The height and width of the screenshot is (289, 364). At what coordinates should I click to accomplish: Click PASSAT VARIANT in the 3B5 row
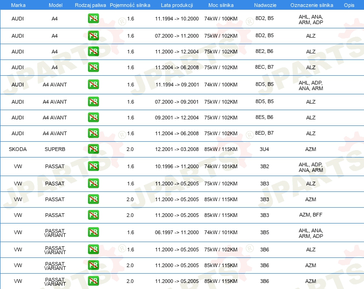(55, 233)
